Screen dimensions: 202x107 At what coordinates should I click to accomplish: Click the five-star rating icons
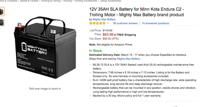tap(97, 23)
